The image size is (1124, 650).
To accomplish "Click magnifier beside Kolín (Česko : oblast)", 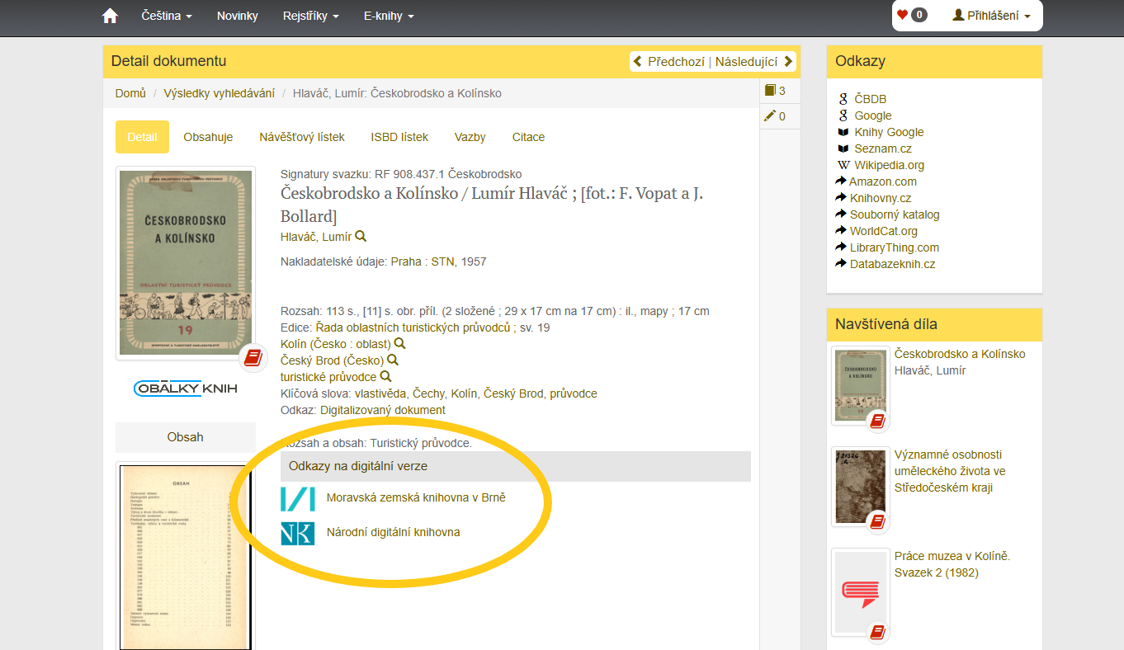I will [399, 344].
